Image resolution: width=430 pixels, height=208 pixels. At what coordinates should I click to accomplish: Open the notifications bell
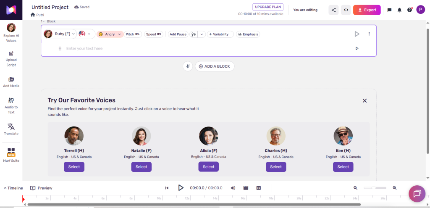400,10
